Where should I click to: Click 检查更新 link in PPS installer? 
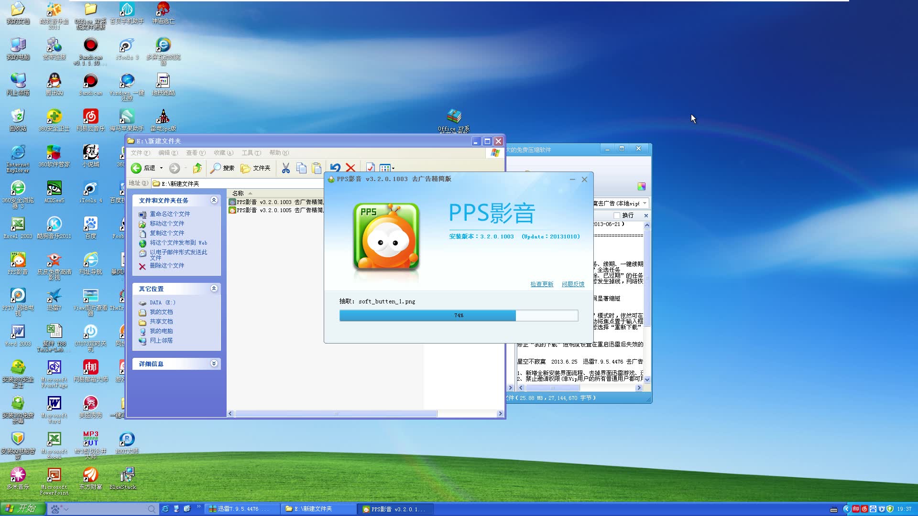542,284
